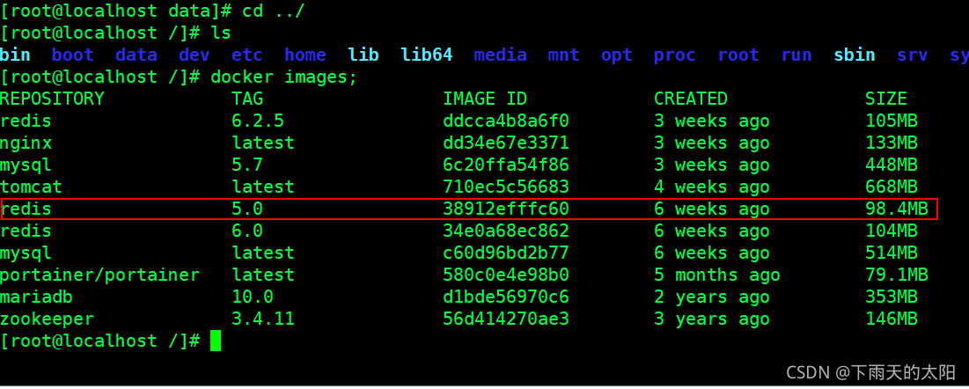Click the 105MB size value
This screenshot has width=969, height=389.
892,121
